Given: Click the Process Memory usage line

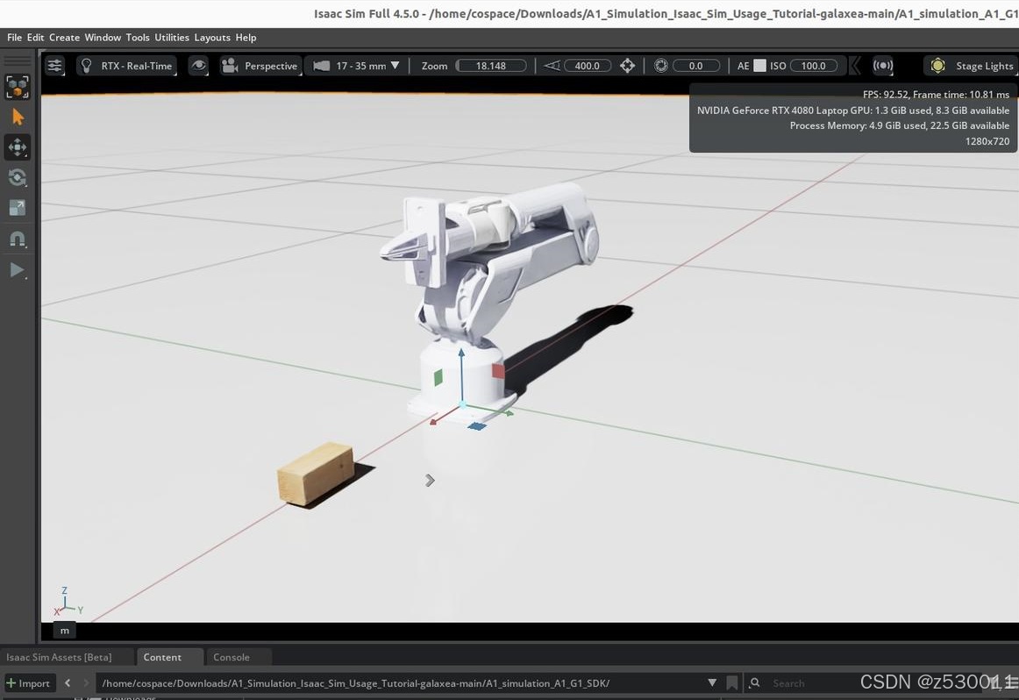Looking at the screenshot, I should (x=900, y=125).
